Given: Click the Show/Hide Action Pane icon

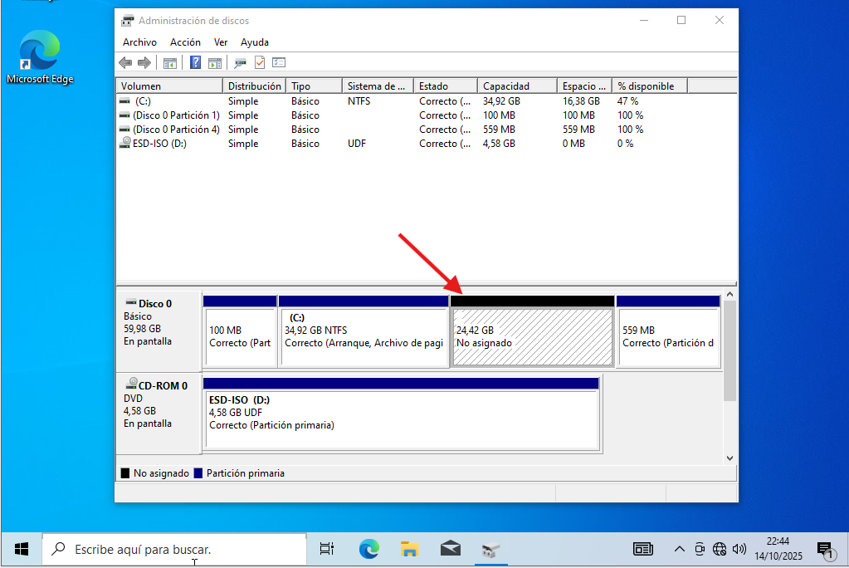Looking at the screenshot, I should [x=215, y=62].
